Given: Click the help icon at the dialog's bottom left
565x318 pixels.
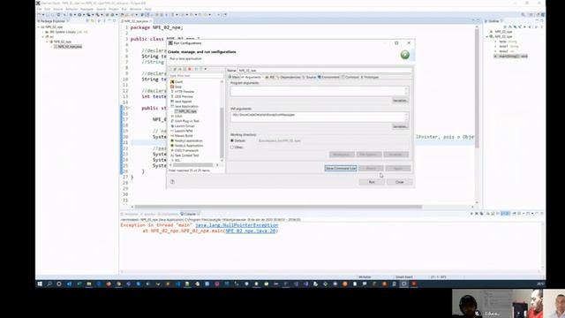Looking at the screenshot, I should coord(172,182).
